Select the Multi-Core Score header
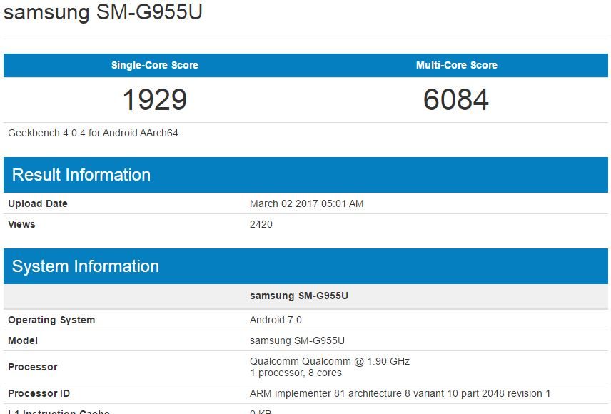 [x=456, y=65]
